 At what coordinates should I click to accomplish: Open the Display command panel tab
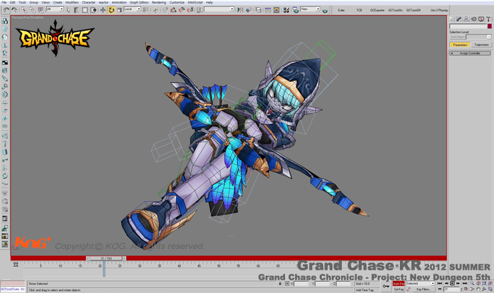tap(481, 19)
